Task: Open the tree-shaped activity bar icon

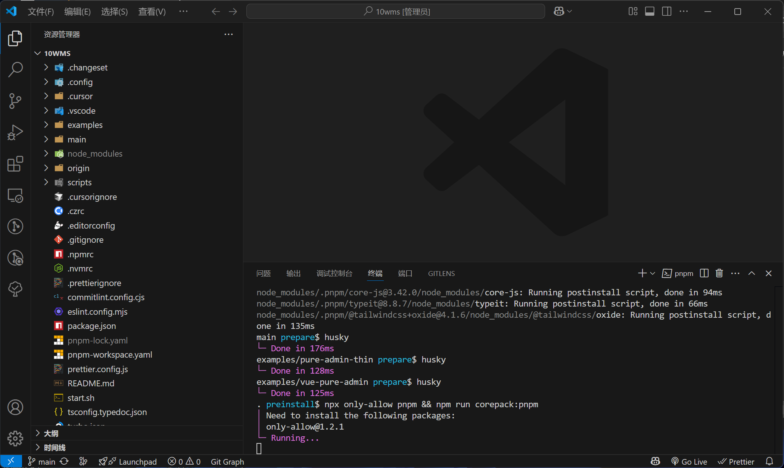Action: click(x=15, y=289)
